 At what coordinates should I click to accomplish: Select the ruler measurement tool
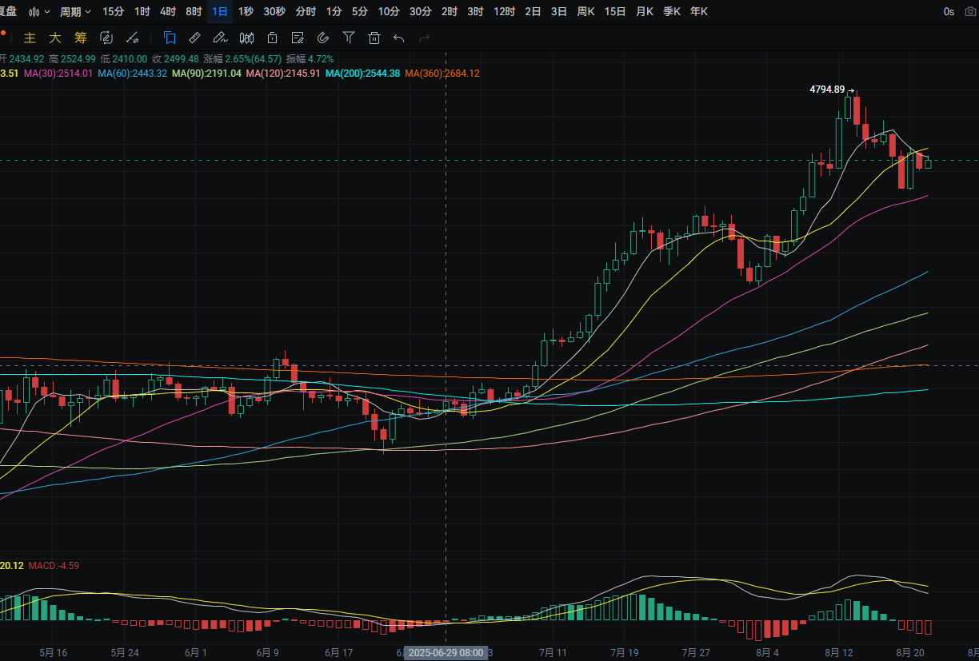point(194,38)
